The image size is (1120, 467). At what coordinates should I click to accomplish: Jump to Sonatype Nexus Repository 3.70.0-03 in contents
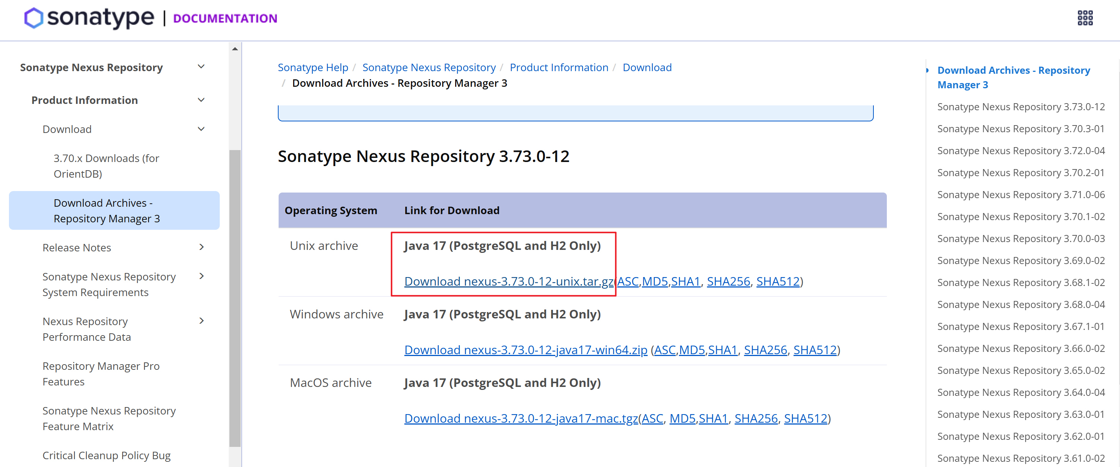pyautogui.click(x=1021, y=238)
